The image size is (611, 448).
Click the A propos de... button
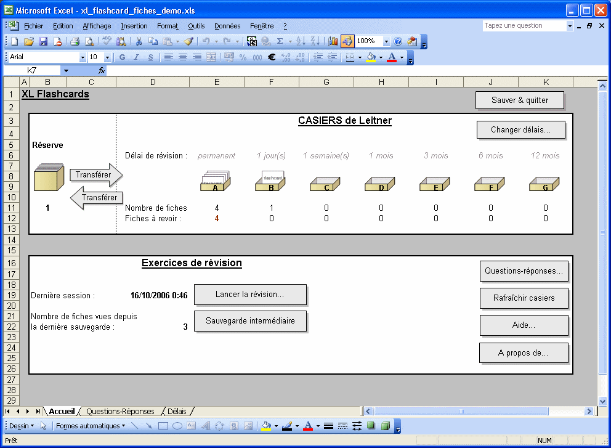click(x=524, y=353)
